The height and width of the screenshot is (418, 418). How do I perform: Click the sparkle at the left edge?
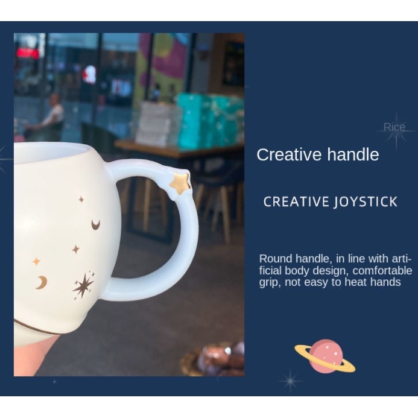[x=3, y=159]
